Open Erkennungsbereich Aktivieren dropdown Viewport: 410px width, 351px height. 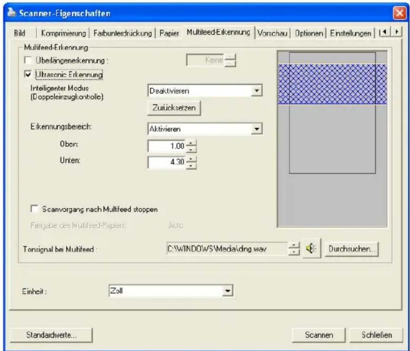tap(257, 129)
